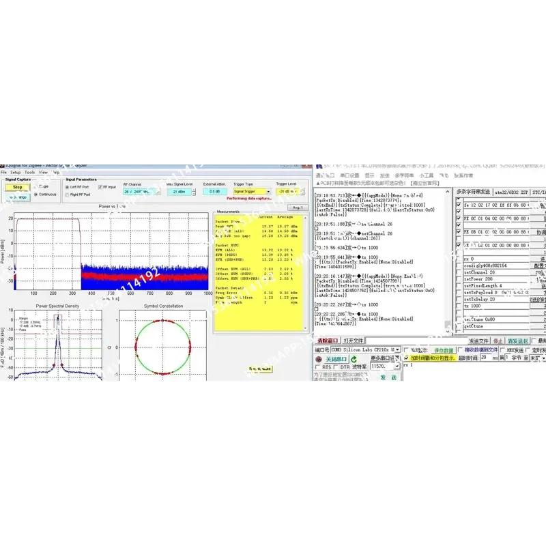Viewport: 546px width, 546px height.
Task: Click the Avg. 1 button
Action: [x=298, y=207]
